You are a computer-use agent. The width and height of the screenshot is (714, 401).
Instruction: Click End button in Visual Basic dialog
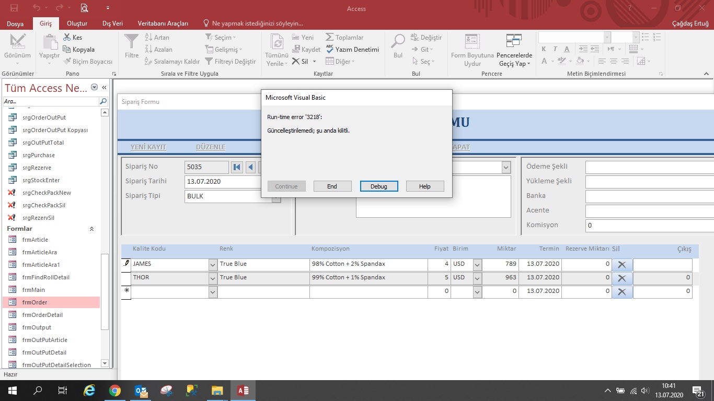[332, 186]
